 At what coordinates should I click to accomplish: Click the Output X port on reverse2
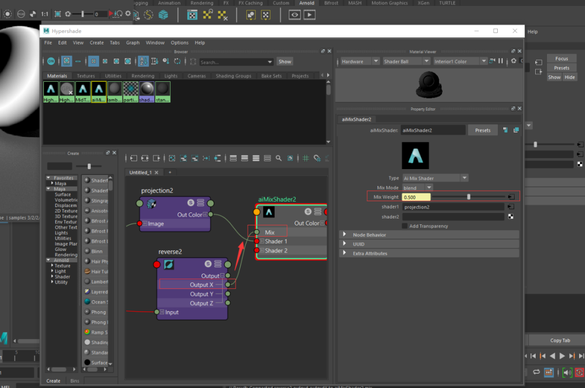(x=227, y=284)
